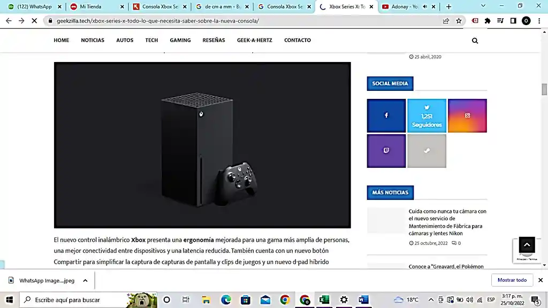Click the page vertical scrollbar thumb
The height and width of the screenshot is (308, 548).
click(544, 89)
